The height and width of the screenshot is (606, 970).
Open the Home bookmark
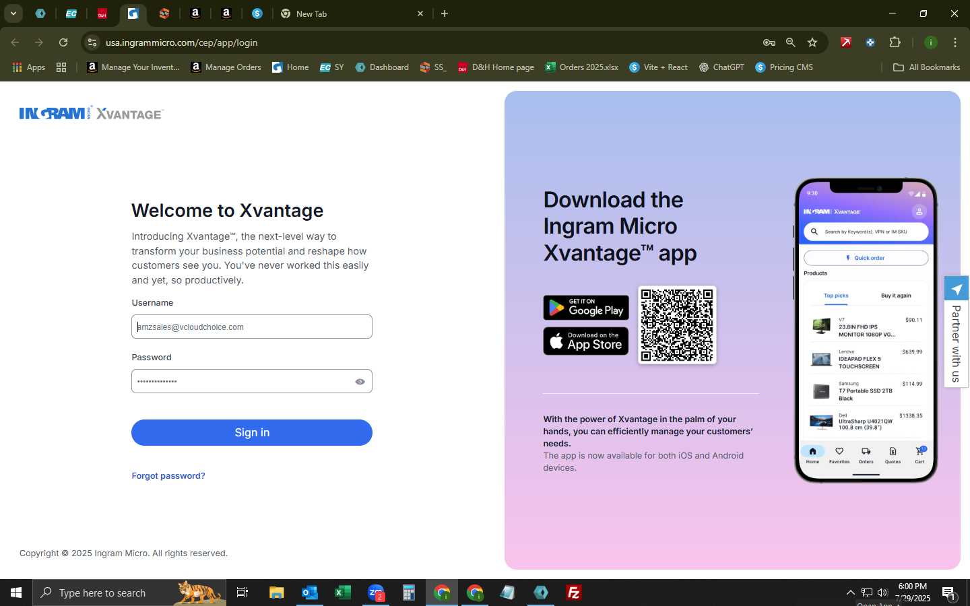pyautogui.click(x=290, y=67)
